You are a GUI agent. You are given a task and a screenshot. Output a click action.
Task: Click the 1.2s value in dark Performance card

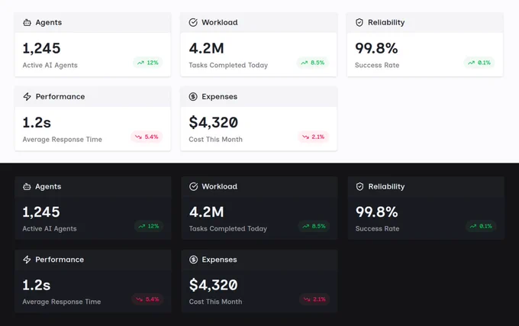click(37, 286)
